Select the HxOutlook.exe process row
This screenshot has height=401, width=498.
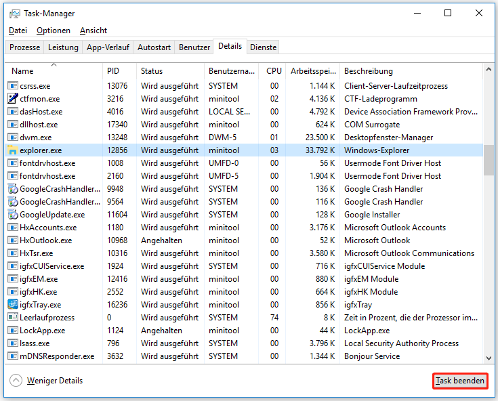tap(244, 240)
